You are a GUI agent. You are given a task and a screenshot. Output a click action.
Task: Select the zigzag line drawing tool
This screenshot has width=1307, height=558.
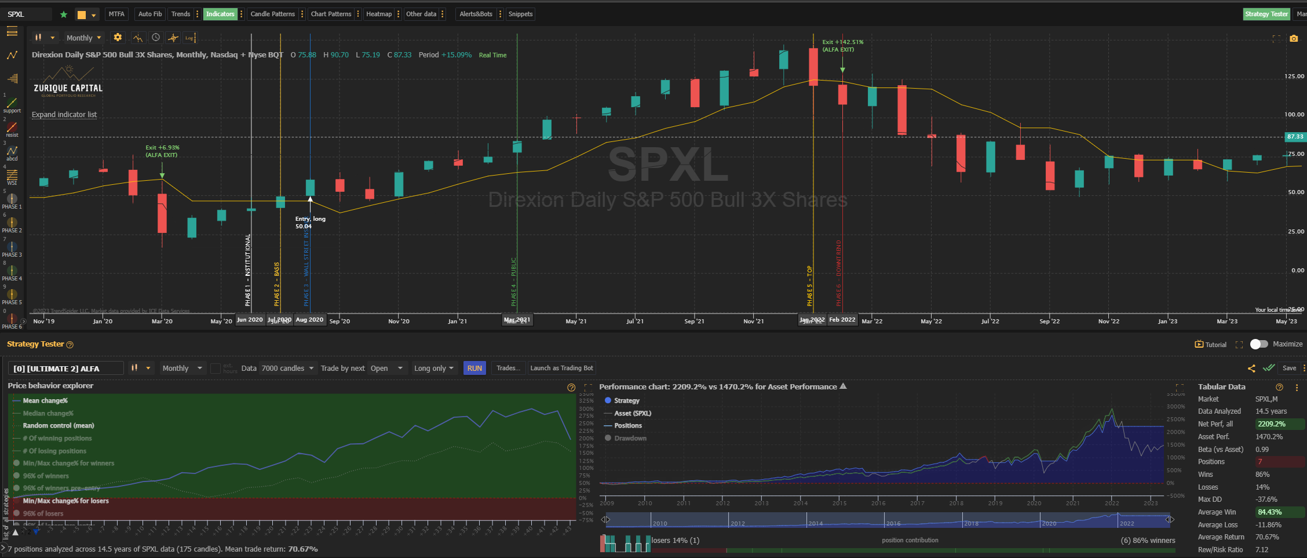point(12,55)
